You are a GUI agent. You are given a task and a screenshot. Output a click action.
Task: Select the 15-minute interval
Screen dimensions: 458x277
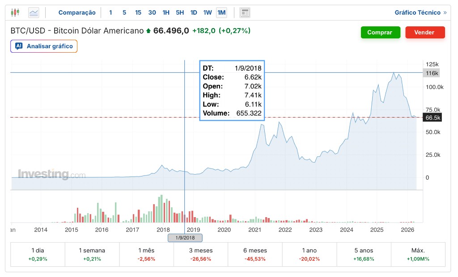click(x=138, y=13)
